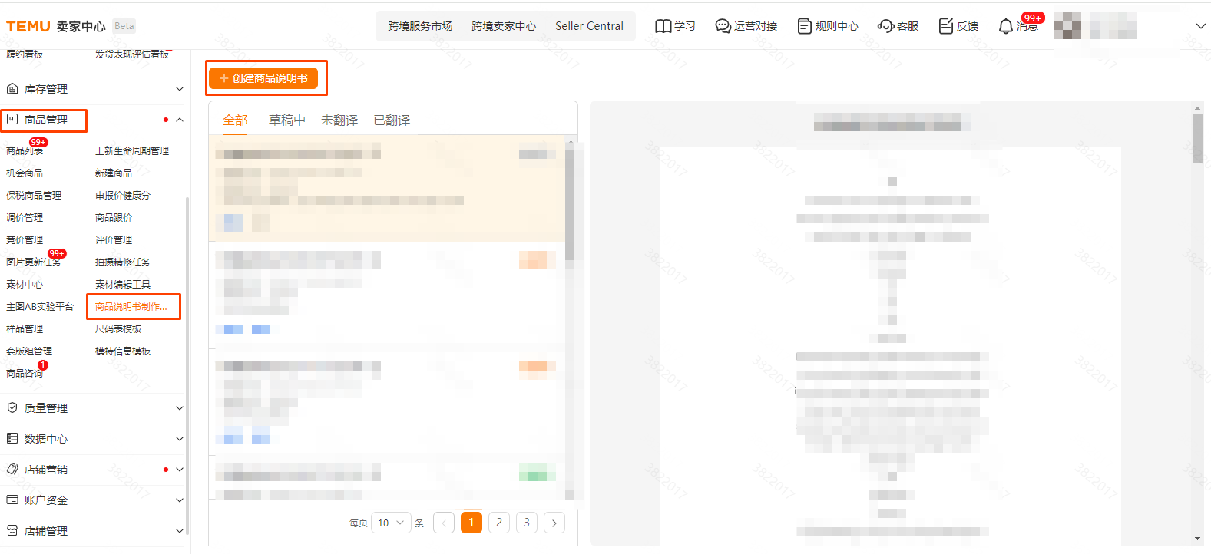Screen dimensions: 1211x554
Task: Expand 数据中心 section chevron
Action: (180, 439)
